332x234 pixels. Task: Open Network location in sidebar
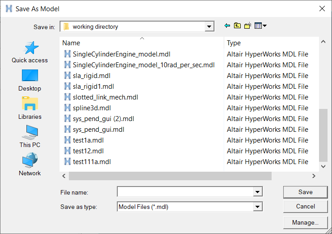pos(30,161)
